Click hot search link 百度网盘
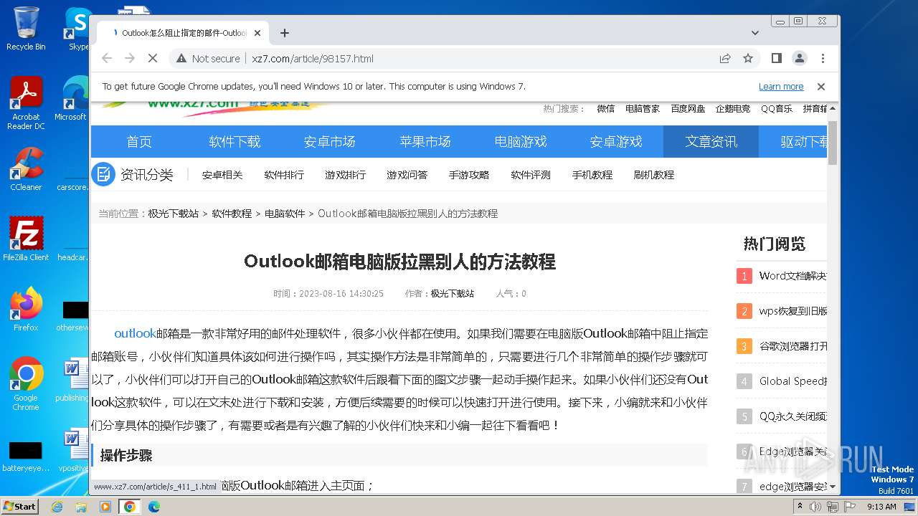Screen dimensions: 918x516 pyautogui.click(x=688, y=109)
